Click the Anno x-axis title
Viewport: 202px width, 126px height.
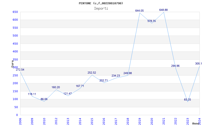tap(196, 123)
